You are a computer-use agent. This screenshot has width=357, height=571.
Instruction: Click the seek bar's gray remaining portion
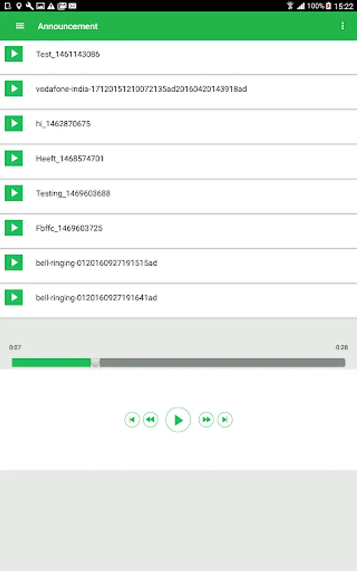coord(223,362)
